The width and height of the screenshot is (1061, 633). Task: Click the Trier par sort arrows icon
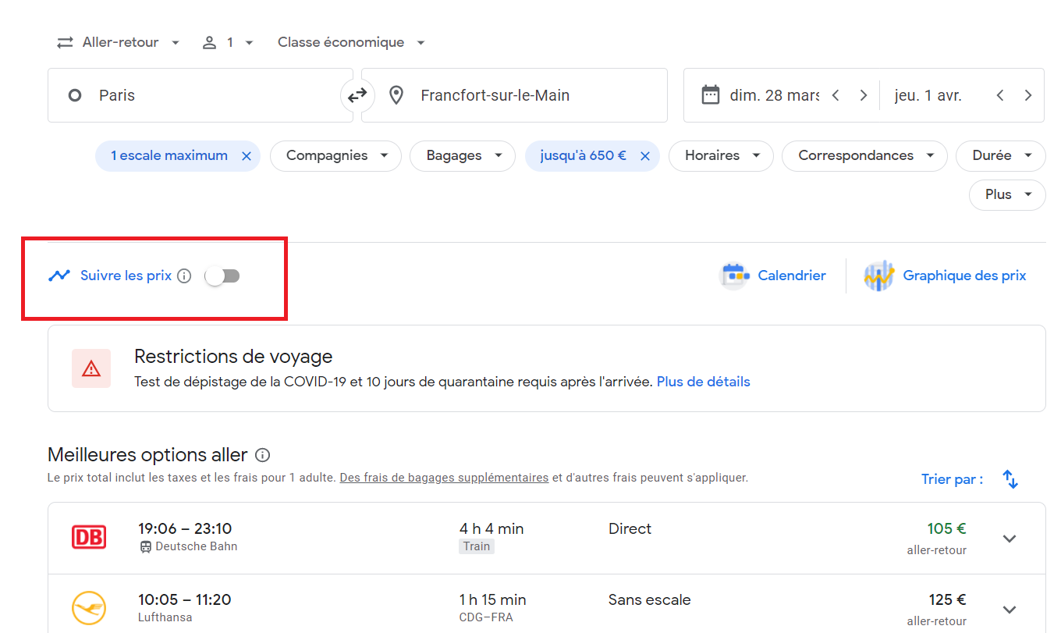point(1010,479)
